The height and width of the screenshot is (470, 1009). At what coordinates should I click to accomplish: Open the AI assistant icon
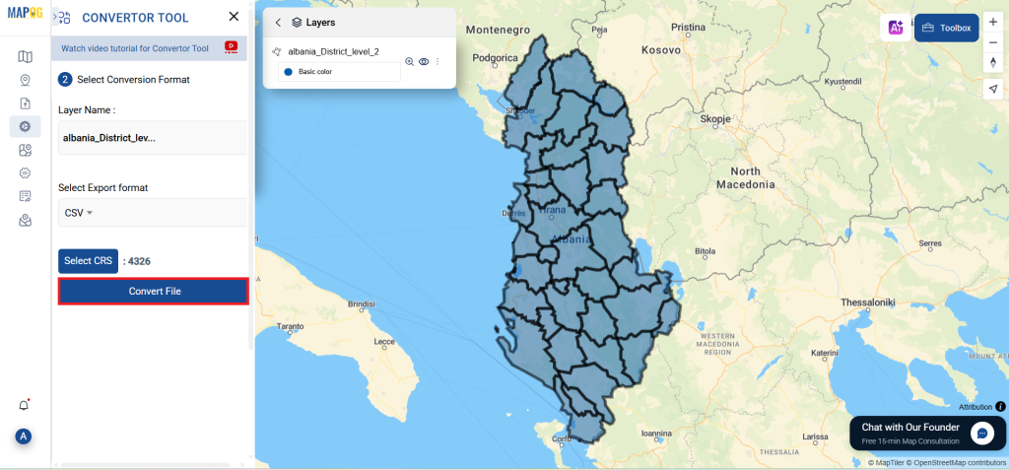pos(896,29)
